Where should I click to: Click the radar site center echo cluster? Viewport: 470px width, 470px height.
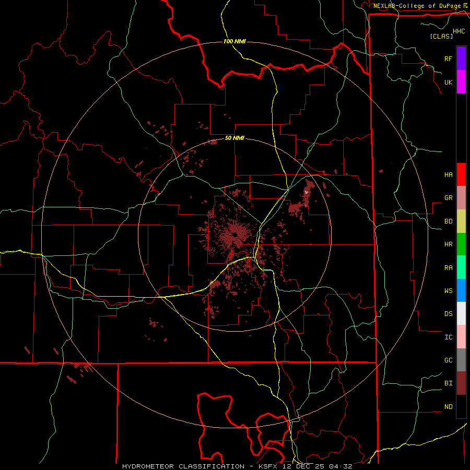pos(233,234)
